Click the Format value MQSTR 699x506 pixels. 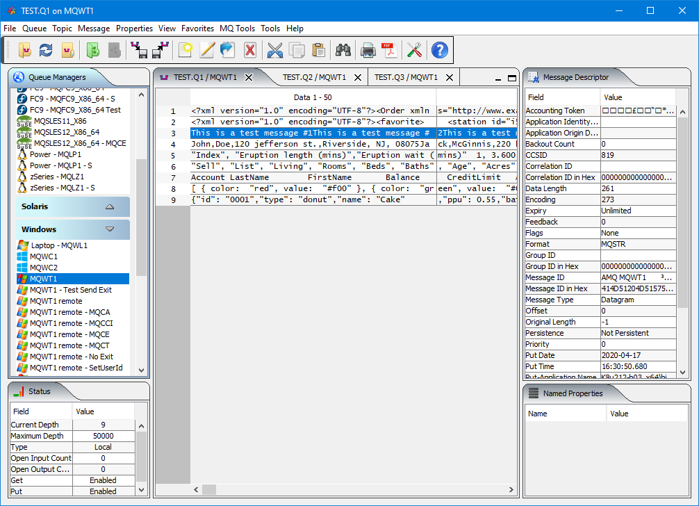click(638, 244)
